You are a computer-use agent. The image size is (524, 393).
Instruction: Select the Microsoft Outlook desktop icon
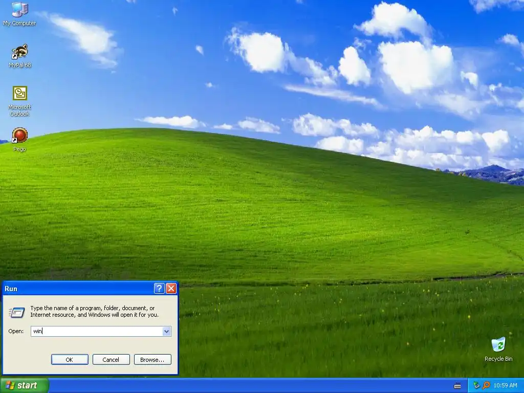[x=19, y=101]
